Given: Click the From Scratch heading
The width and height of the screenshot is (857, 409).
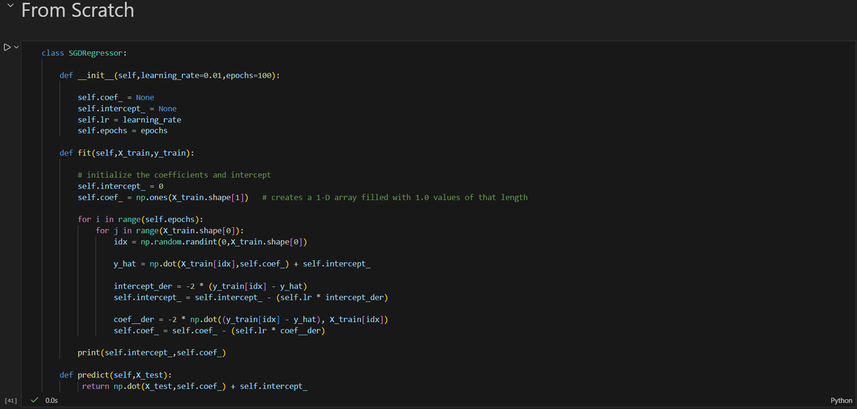Looking at the screenshot, I should 77,10.
